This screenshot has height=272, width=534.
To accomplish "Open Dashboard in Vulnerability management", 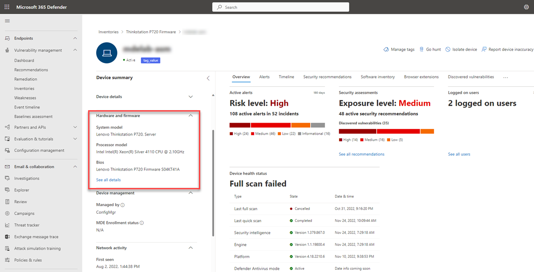I will pos(24,60).
